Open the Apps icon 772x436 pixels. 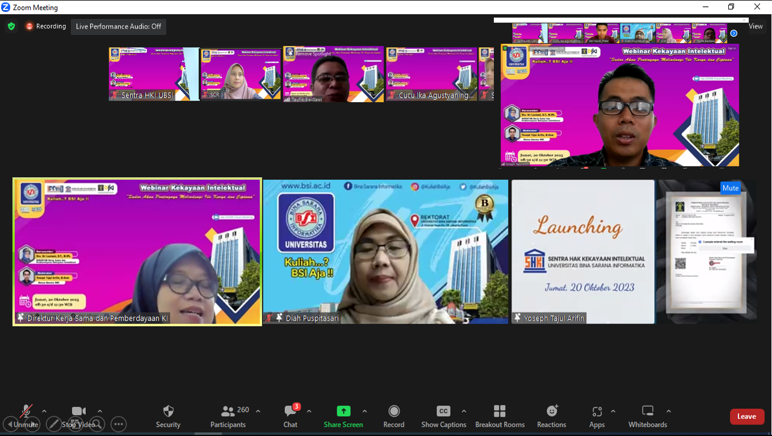[597, 412]
